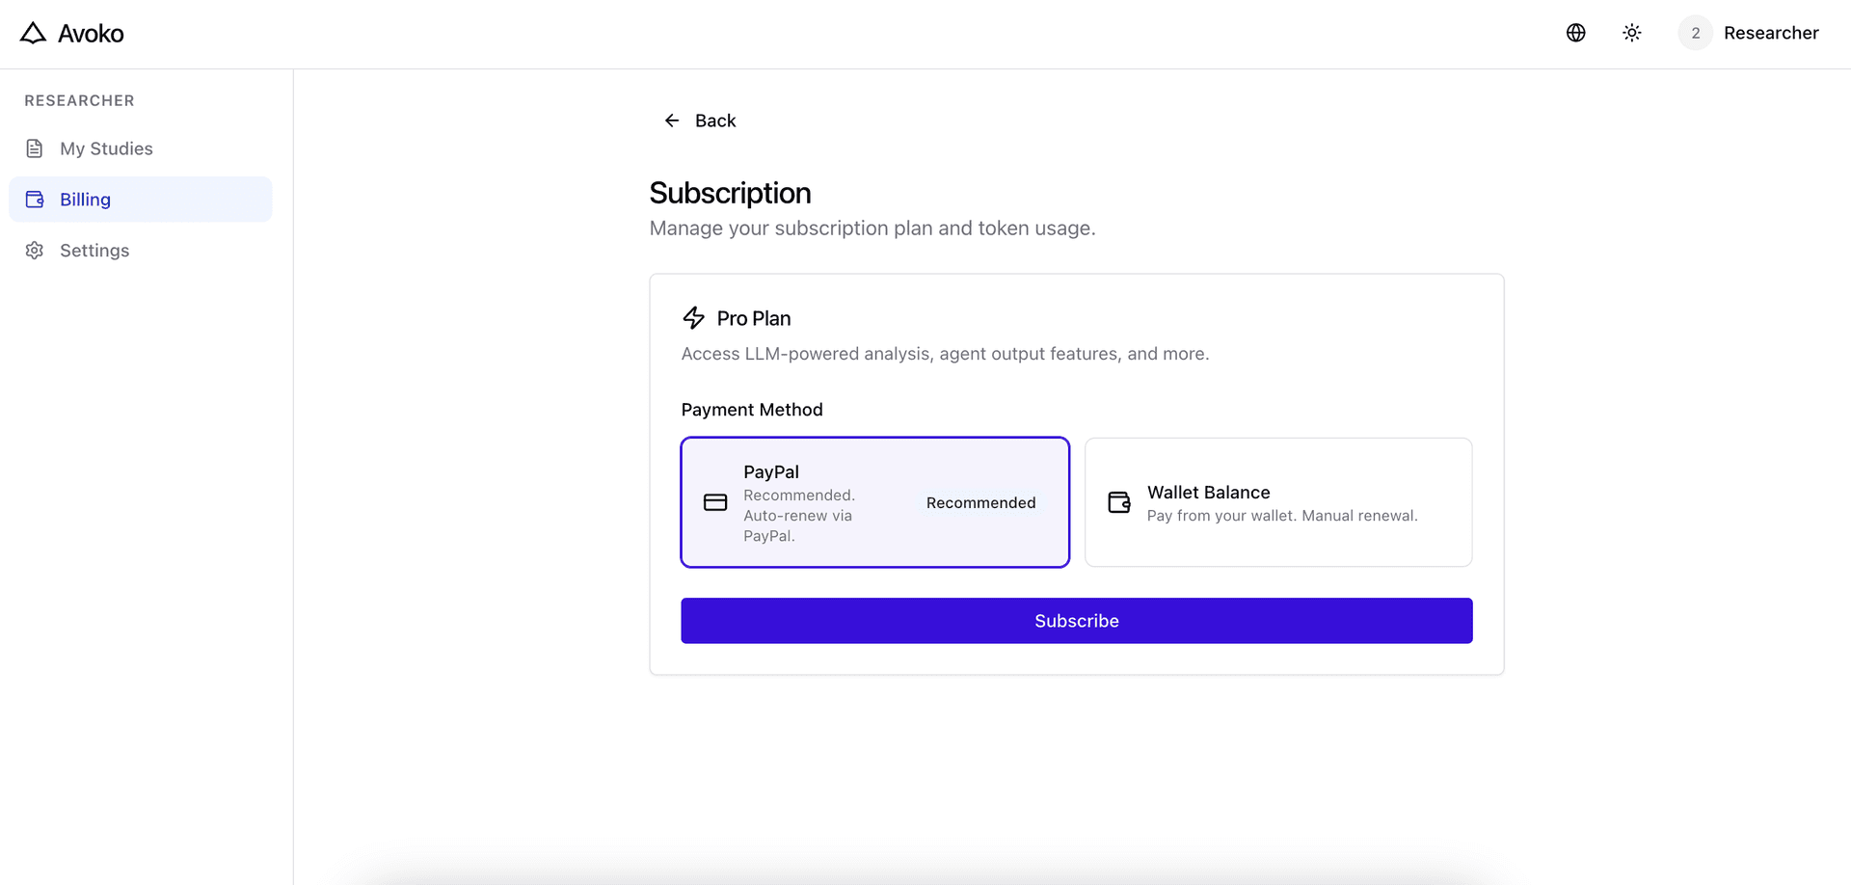Open My Studies from the sidebar
This screenshot has width=1851, height=885.
(x=106, y=147)
